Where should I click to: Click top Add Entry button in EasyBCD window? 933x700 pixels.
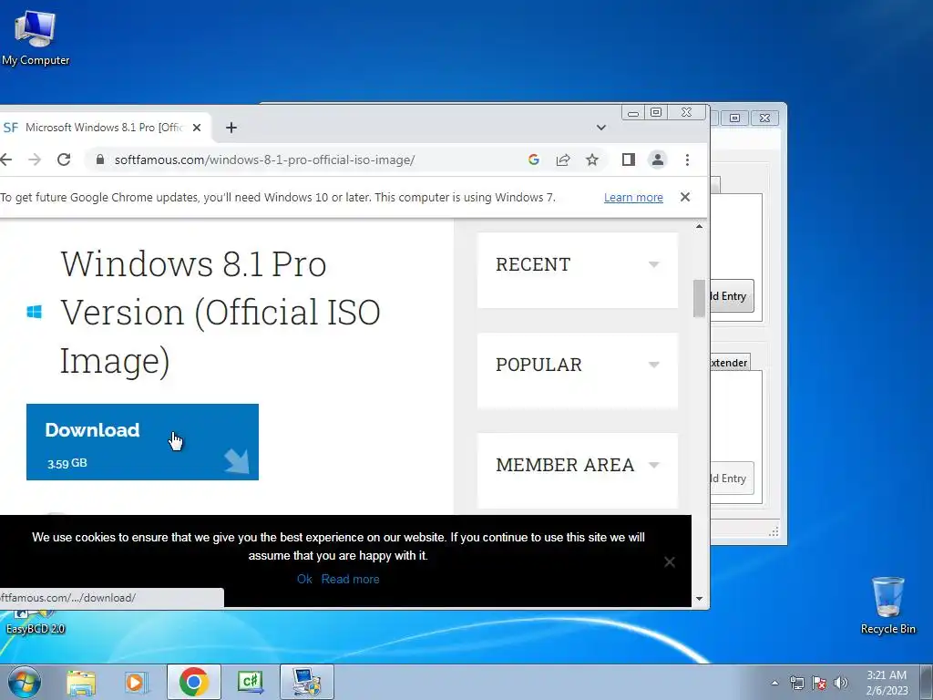pos(732,296)
